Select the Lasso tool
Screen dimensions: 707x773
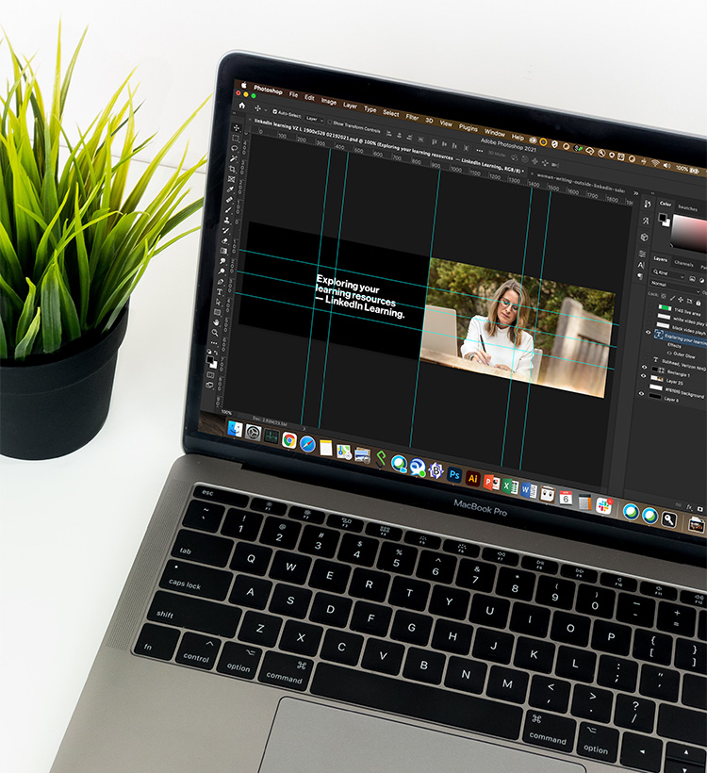click(234, 148)
